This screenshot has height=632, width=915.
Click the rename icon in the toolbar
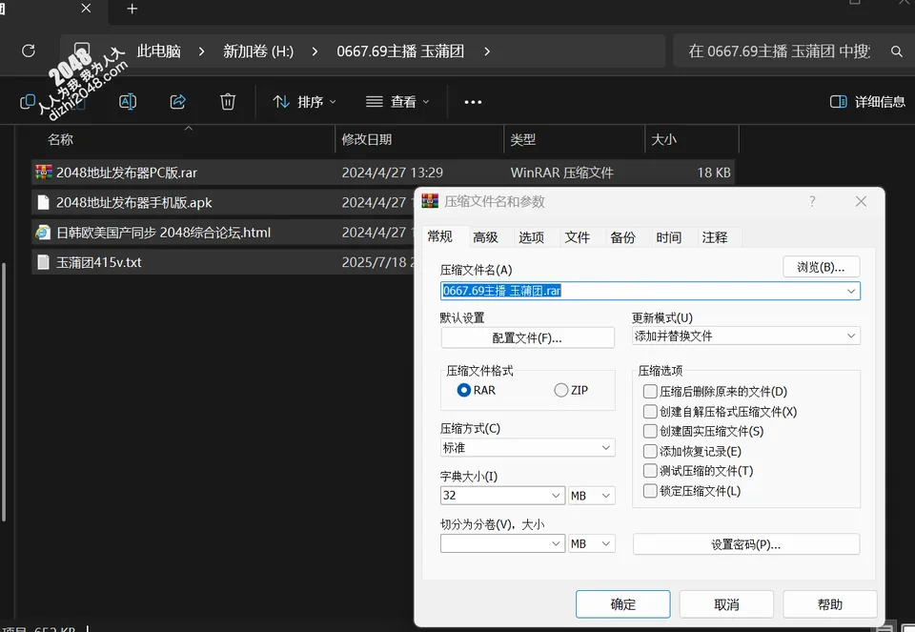pos(128,102)
